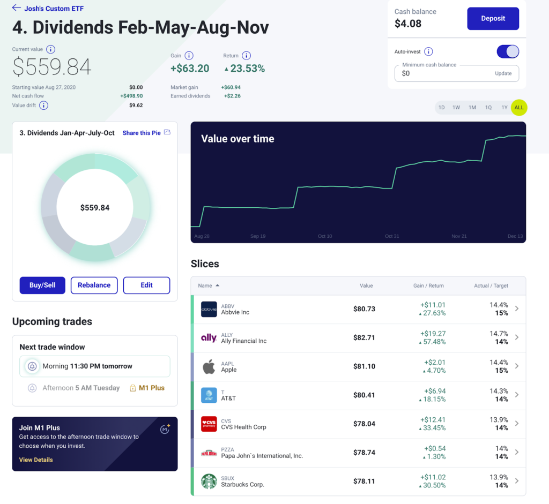The height and width of the screenshot is (504, 549).
Task: Sort slices by Name column arrow
Action: point(218,286)
